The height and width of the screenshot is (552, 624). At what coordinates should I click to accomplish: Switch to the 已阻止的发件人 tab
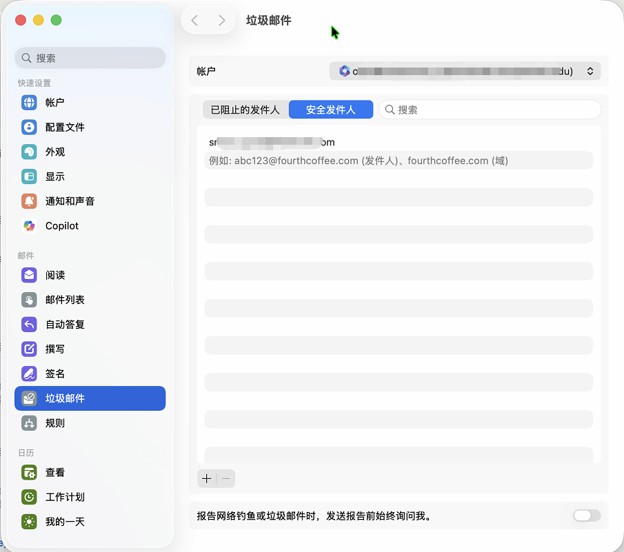(x=245, y=110)
